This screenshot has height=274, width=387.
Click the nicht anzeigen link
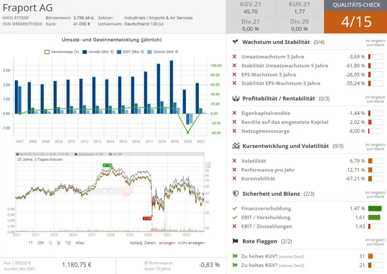[191, 243]
